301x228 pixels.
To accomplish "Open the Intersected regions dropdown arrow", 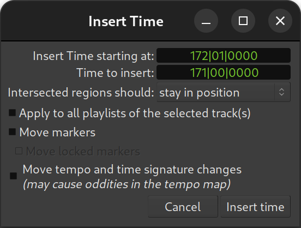I will (281, 92).
